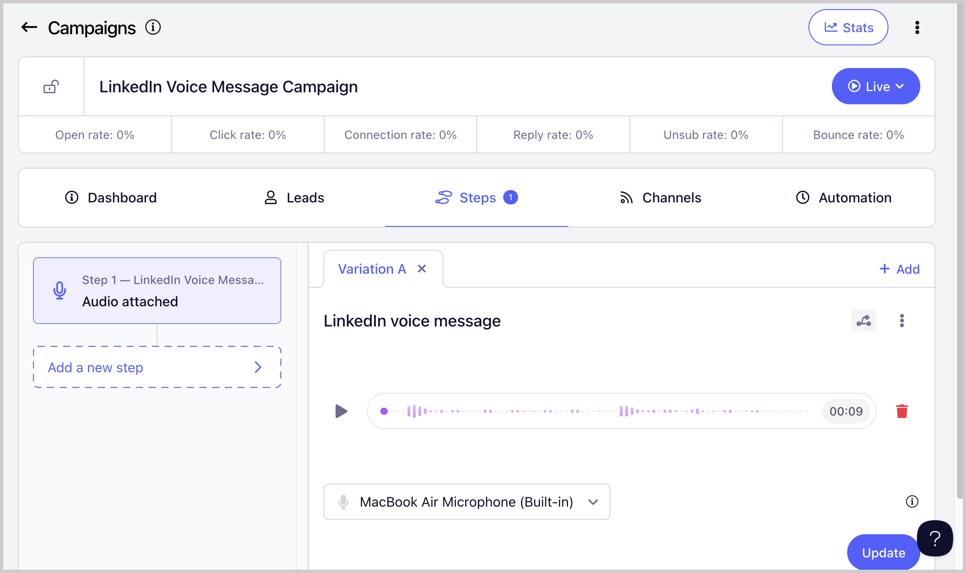966x573 pixels.
Task: Click the workflow branch icon
Action: (864, 321)
